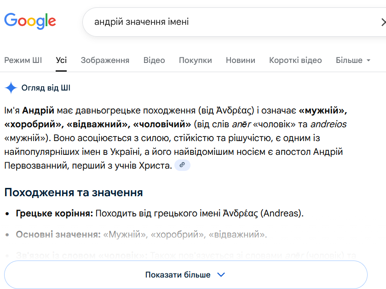Open the source link chip icon
This screenshot has height=289, width=386.
182,165
